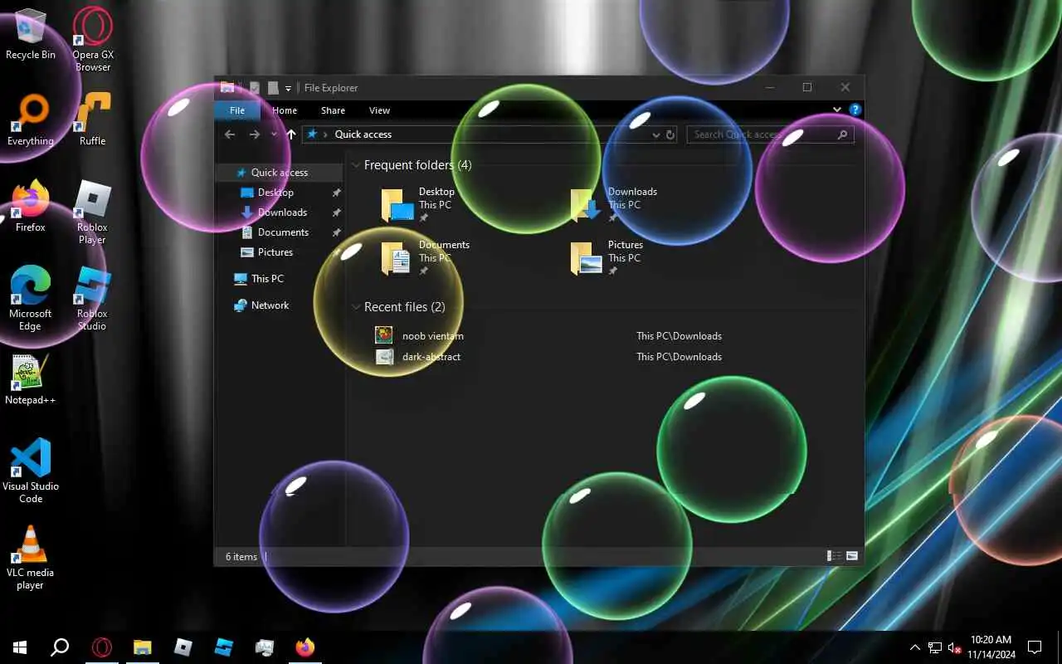This screenshot has width=1062, height=664.
Task: Go forward in File Explorer
Action: pos(255,134)
